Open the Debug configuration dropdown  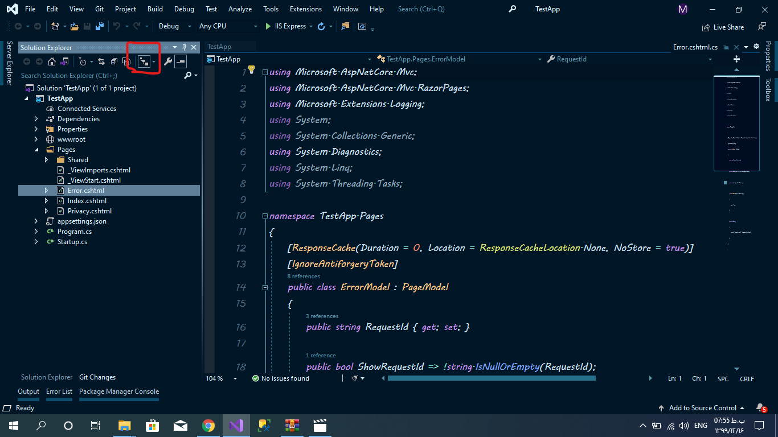point(175,26)
